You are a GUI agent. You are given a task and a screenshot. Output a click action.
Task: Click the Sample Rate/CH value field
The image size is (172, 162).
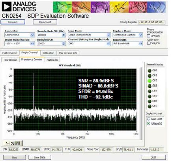50,35
